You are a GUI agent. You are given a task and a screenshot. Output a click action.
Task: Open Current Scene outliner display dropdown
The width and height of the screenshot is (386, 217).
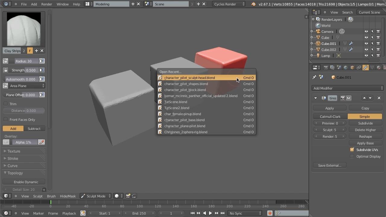click(371, 12)
